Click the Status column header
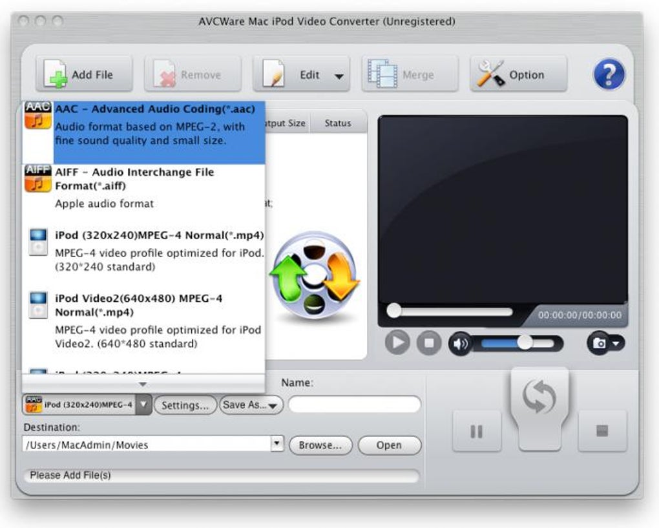 [338, 123]
